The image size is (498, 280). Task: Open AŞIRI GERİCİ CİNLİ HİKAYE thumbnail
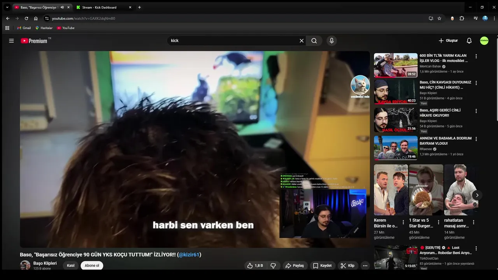(396, 120)
